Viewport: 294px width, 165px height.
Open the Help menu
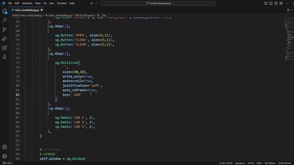72,3
